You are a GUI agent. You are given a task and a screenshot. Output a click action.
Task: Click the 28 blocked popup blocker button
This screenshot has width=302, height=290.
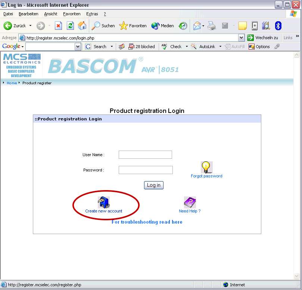[x=141, y=47]
